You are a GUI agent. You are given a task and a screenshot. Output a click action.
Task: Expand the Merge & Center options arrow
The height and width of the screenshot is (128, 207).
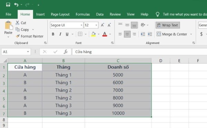[x=191, y=34]
